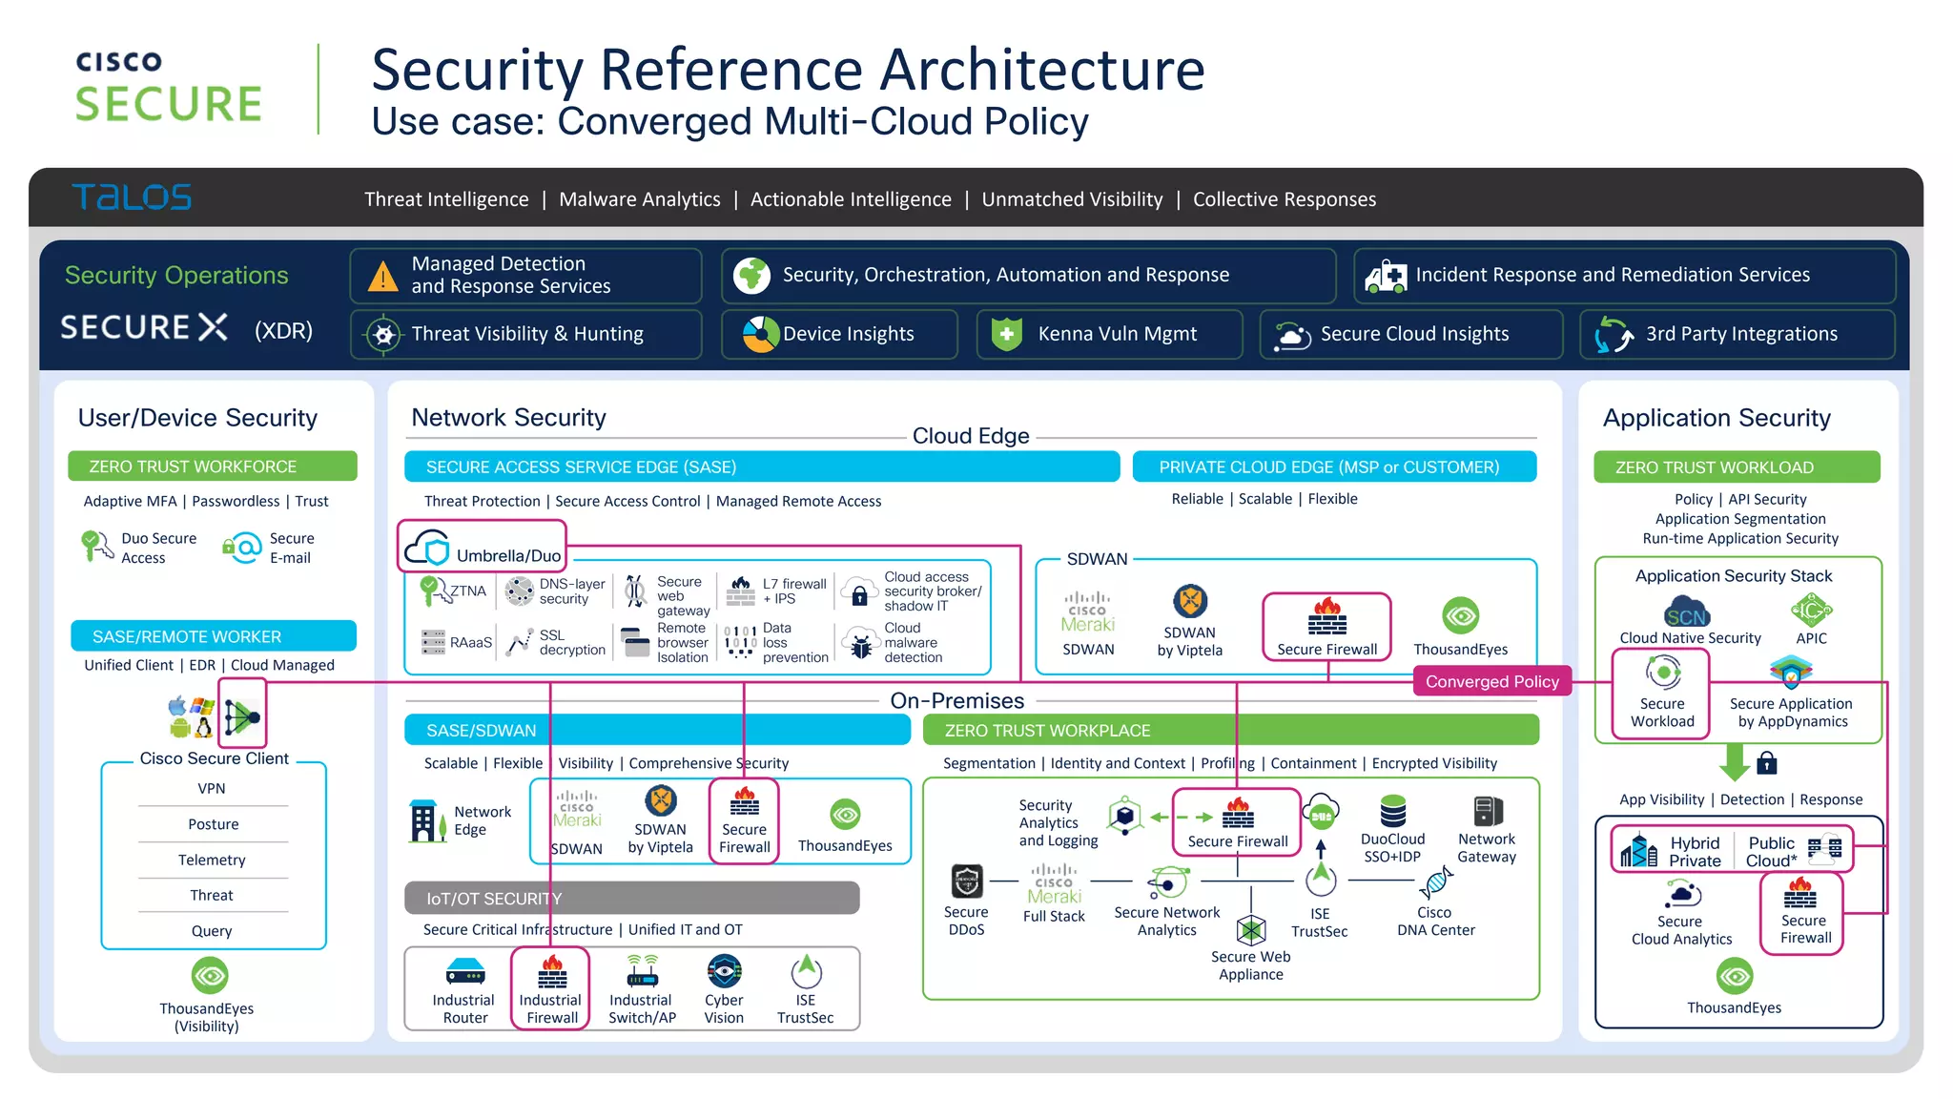Click the Telemetry entry in Cisco Secure Client list
1953x1099 pixels.
point(212,860)
